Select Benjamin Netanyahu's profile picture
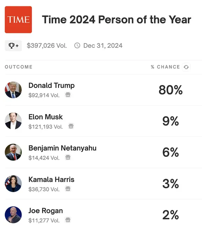The height and width of the screenshot is (228, 202). (13, 152)
